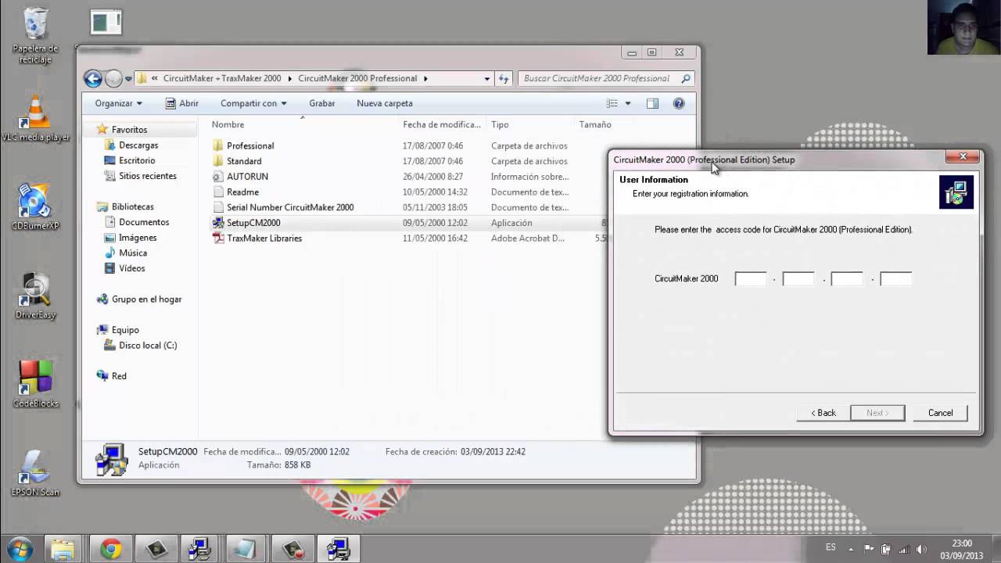
Task: Expand the view options dropdown arrow
Action: pos(627,103)
